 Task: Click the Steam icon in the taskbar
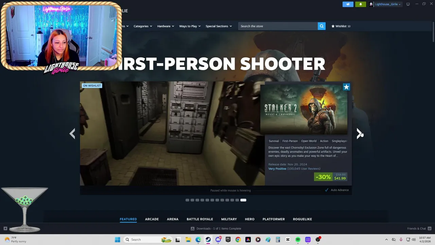[x=208, y=240]
